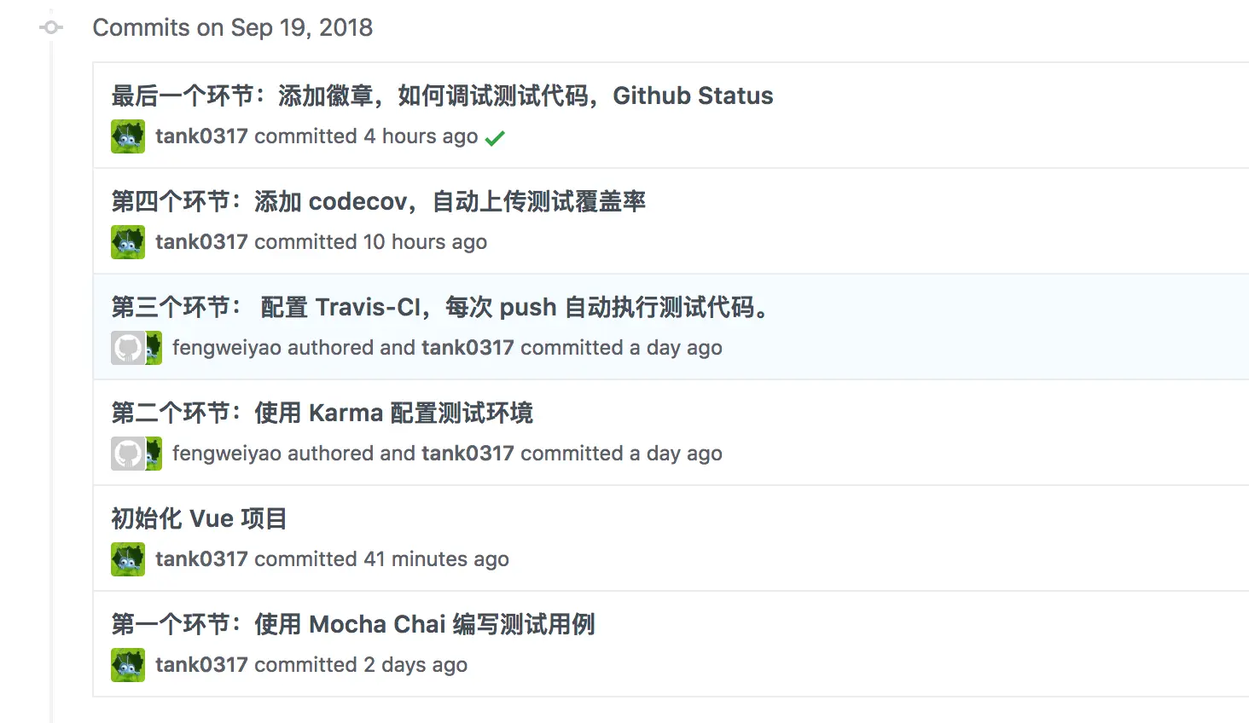This screenshot has height=723, width=1249.
Task: Click the Commits on Sep 19, 2018 header
Action: pos(233,26)
